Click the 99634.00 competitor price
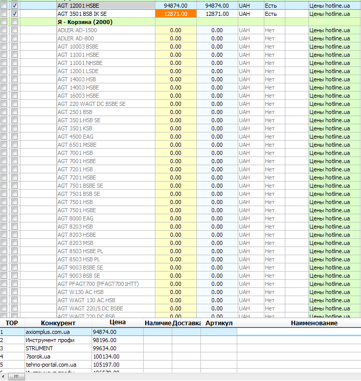Screen dimensions: 361x381 click(x=104, y=348)
